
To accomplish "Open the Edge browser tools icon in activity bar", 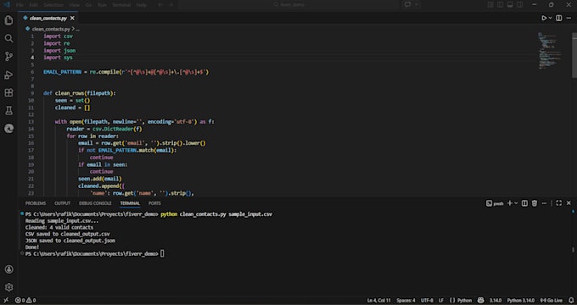I will 8,128.
